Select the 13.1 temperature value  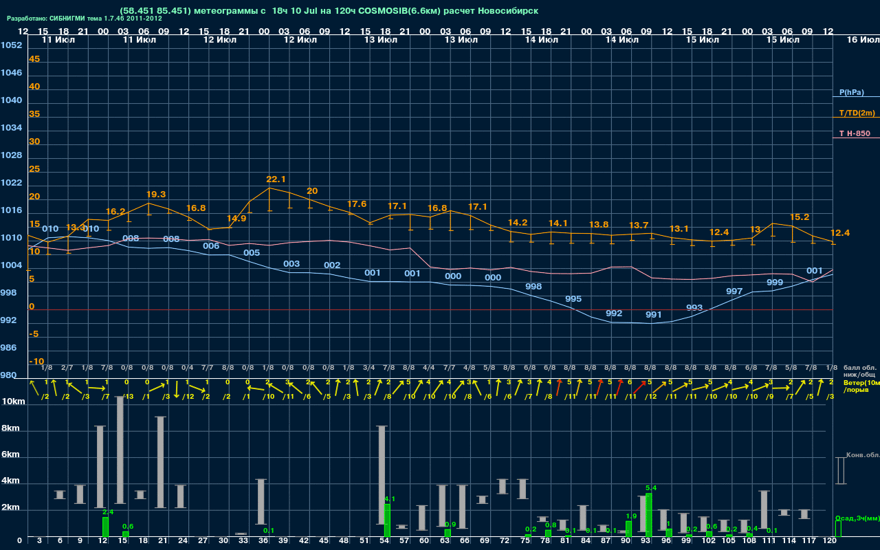click(679, 229)
